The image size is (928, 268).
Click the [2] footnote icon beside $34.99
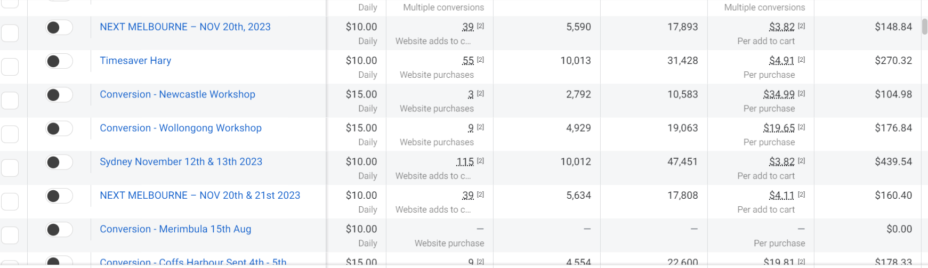(801, 93)
